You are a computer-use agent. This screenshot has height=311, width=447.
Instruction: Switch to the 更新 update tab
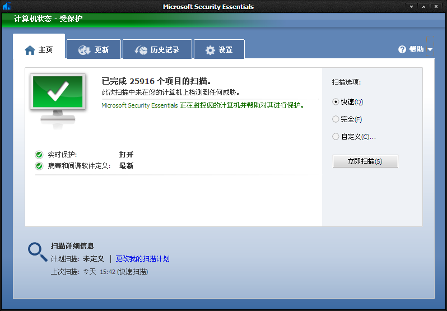pyautogui.click(x=94, y=50)
